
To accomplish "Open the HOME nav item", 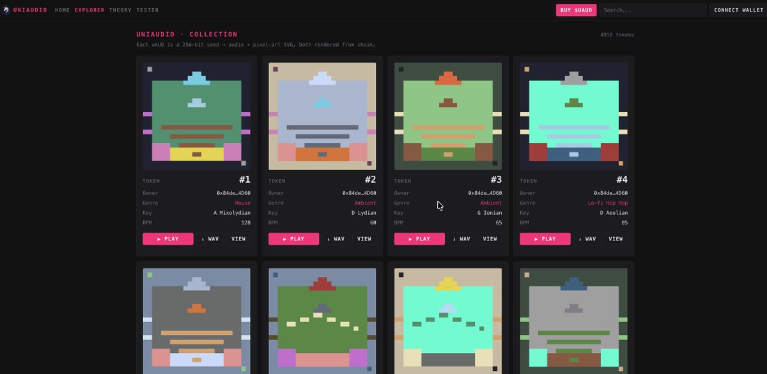I will click(x=63, y=10).
